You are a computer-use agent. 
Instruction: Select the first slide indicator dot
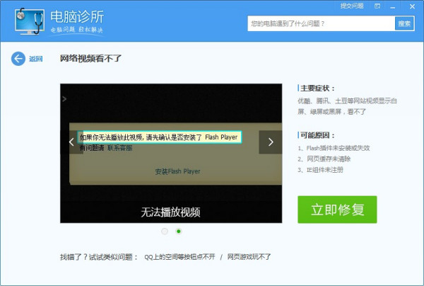tap(165, 231)
